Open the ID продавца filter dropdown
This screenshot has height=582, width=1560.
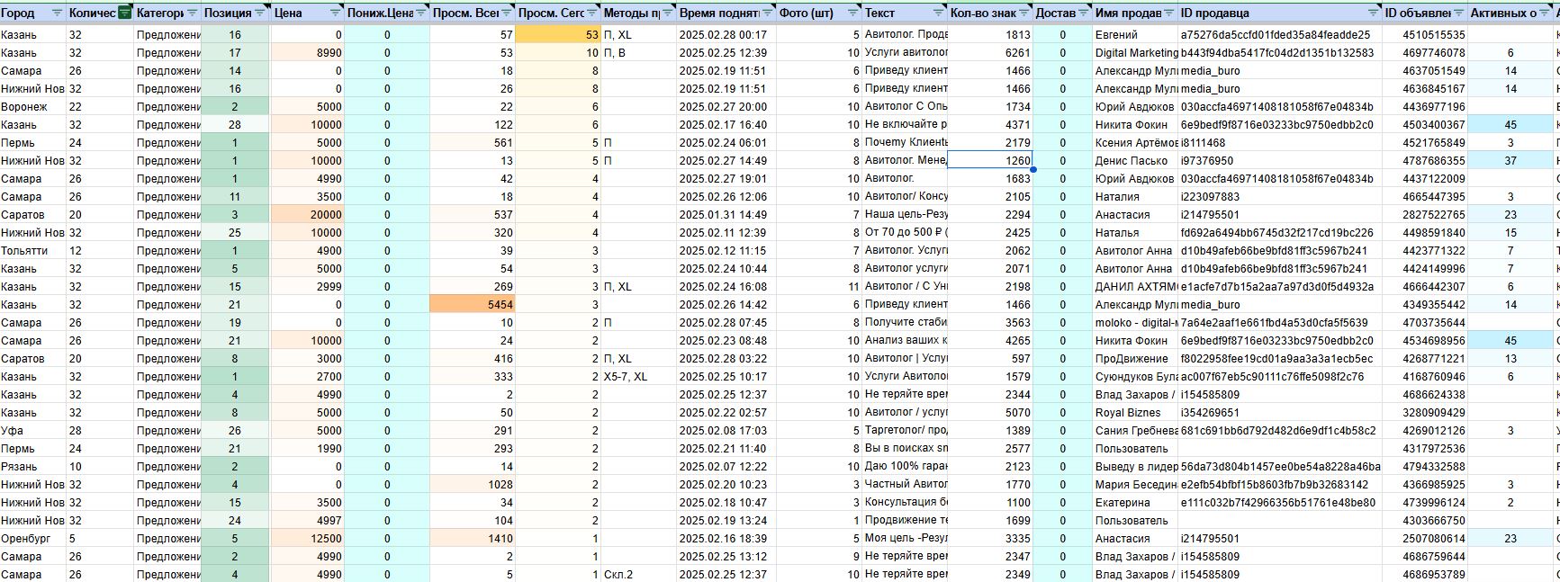pyautogui.click(x=1373, y=13)
